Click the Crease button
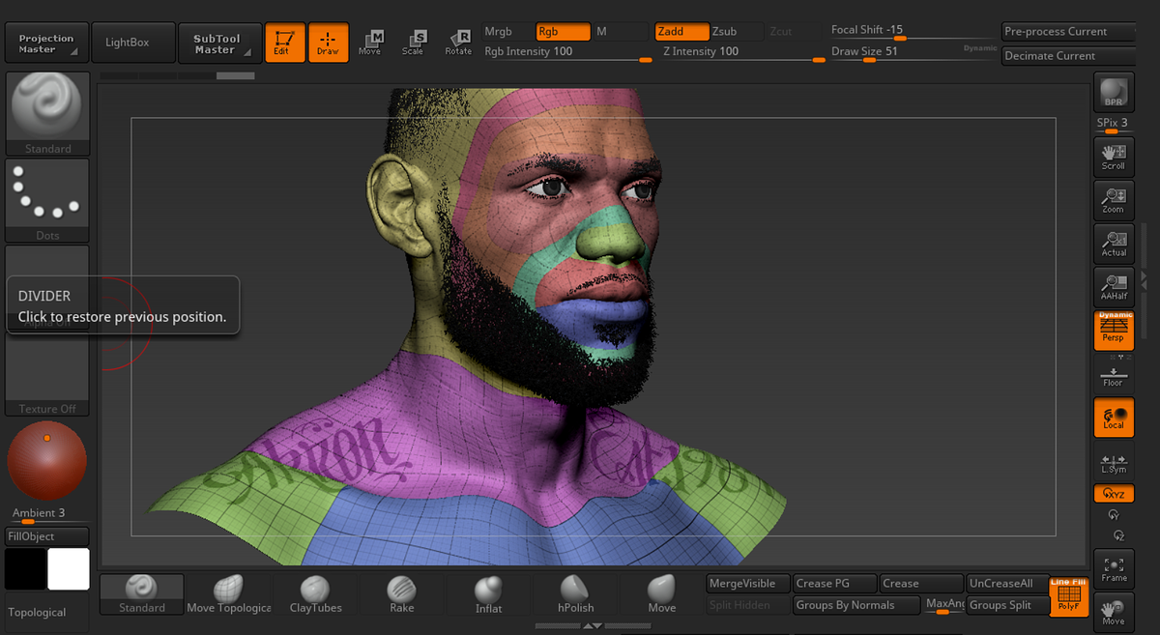Viewport: 1160px width, 635px height. pos(921,584)
